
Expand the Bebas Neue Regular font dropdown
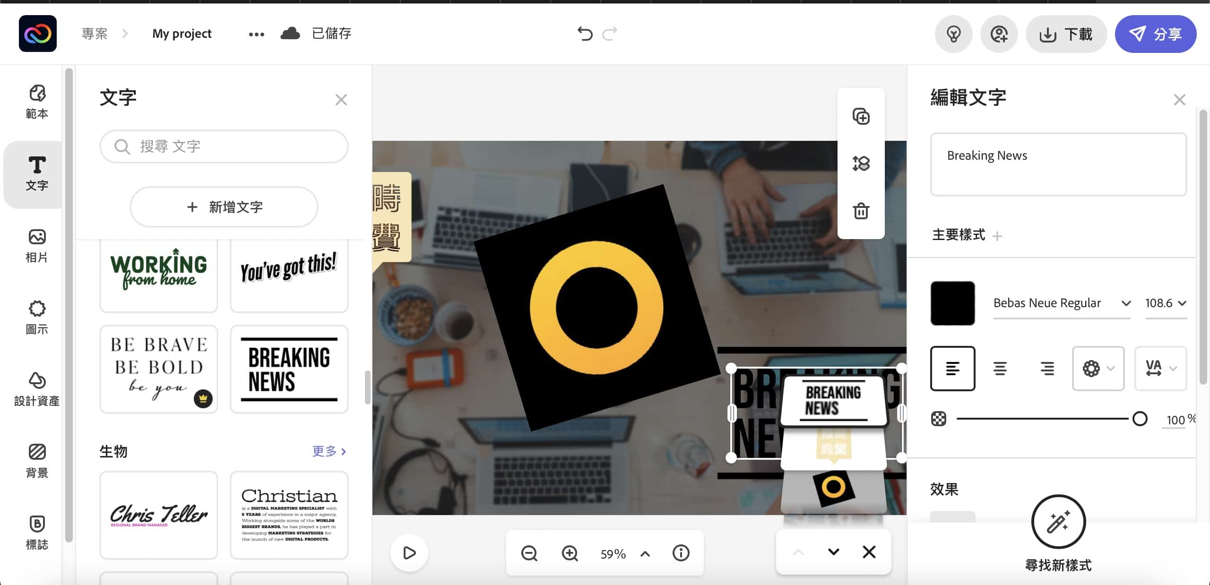point(1062,303)
